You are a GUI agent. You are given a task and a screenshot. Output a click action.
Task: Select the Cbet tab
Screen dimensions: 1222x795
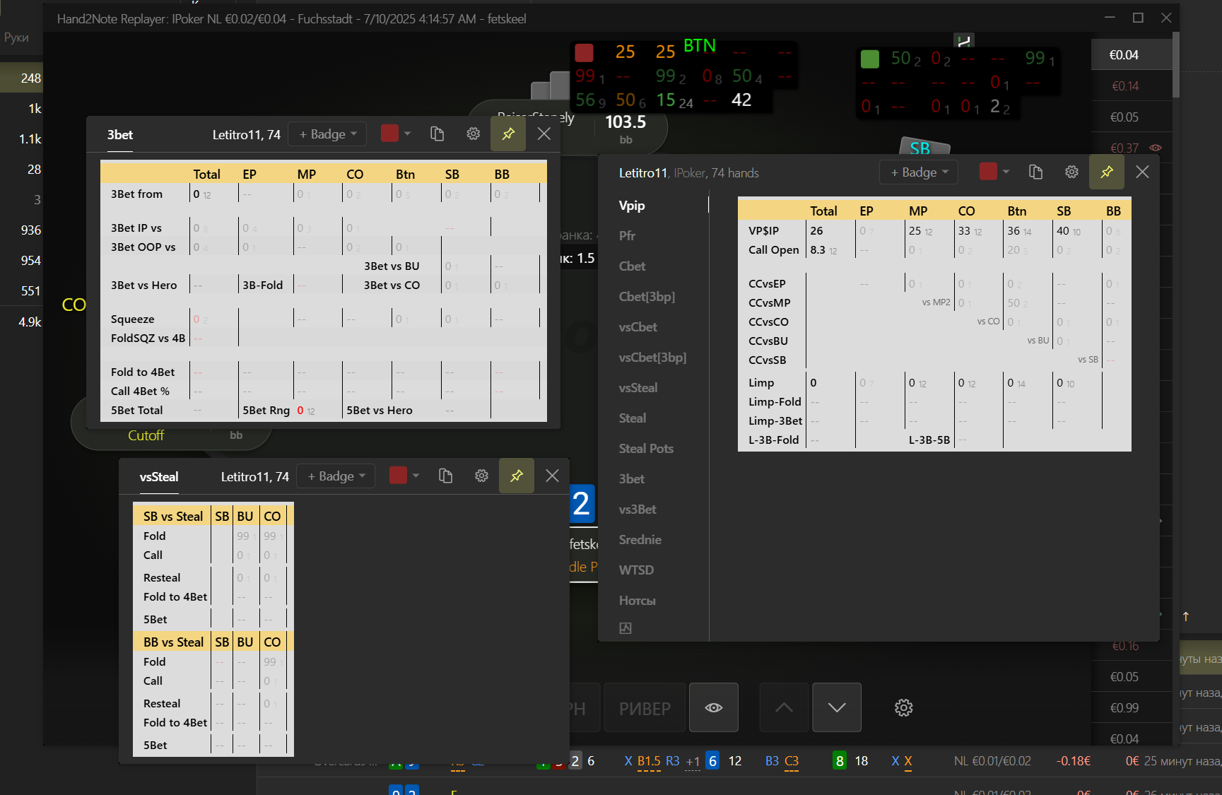click(x=633, y=266)
